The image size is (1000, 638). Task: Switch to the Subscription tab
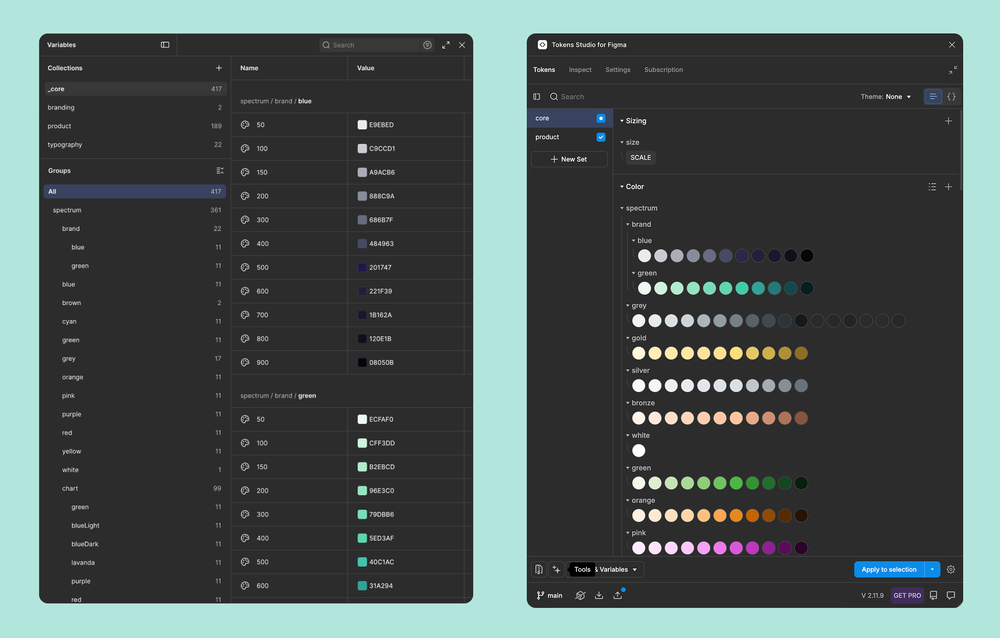coord(664,70)
